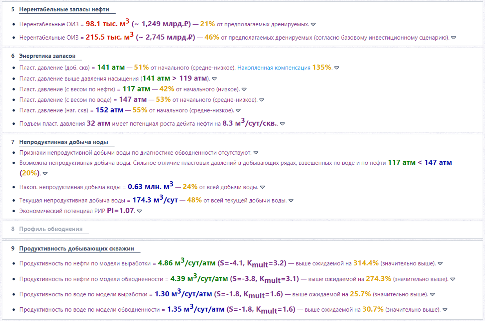Select the cost '(~ 2,745 млрд.₽)'
The image size is (485, 321).
tap(165, 38)
